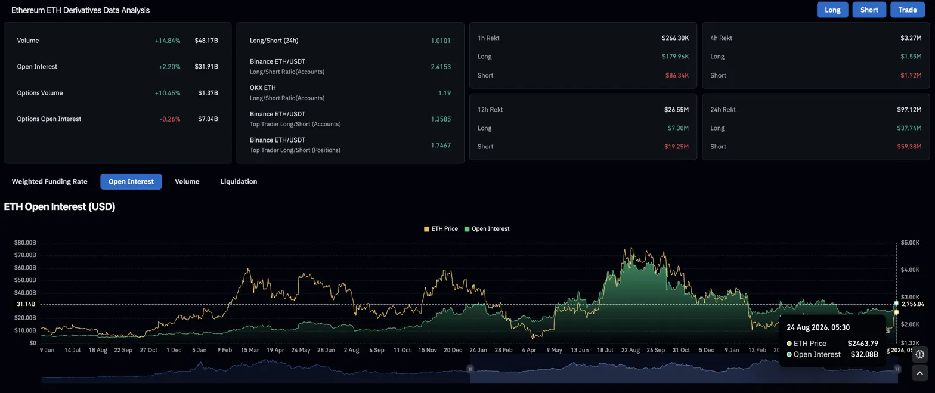Select the Open Interest tab
Image resolution: width=935 pixels, height=393 pixels.
click(131, 181)
